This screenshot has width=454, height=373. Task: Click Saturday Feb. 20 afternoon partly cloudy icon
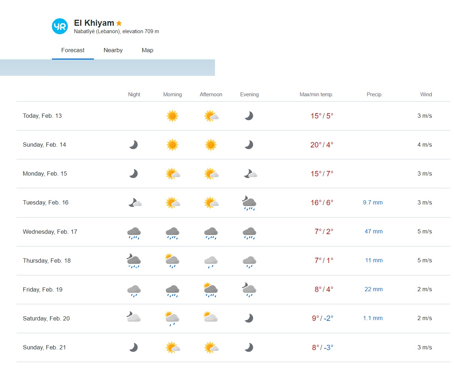pyautogui.click(x=211, y=317)
